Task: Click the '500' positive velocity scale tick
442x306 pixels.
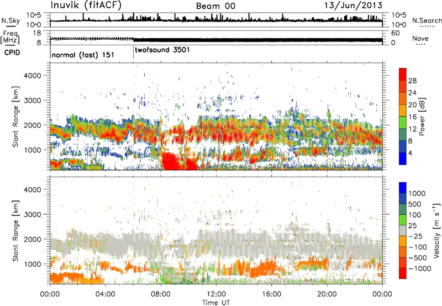Action: point(415,204)
